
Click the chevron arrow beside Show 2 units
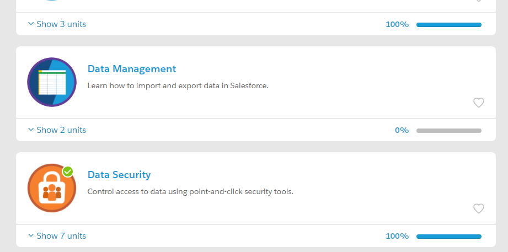[31, 130]
